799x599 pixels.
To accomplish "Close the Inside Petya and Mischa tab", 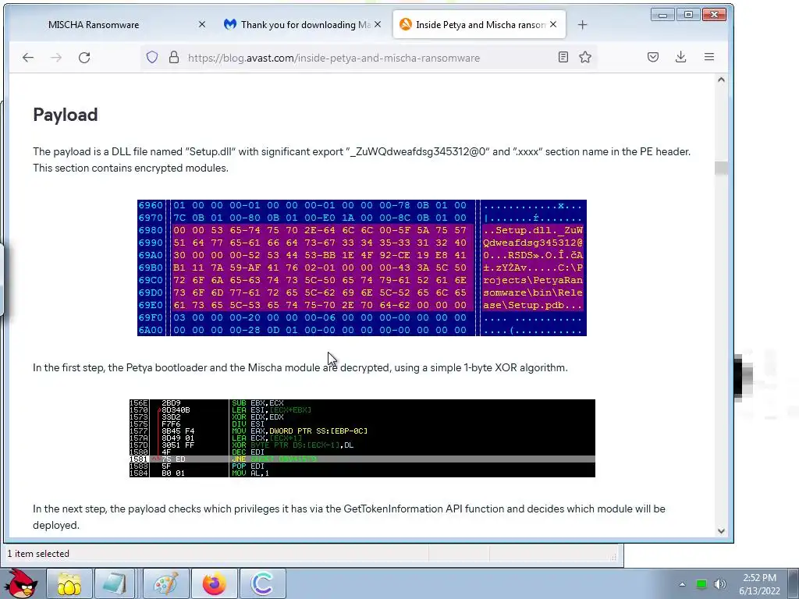I will [553, 24].
